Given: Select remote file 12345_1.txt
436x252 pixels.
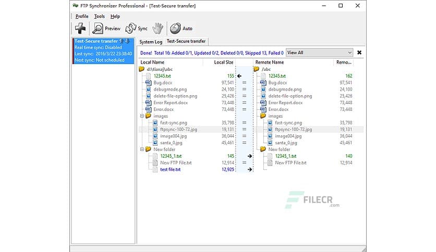Looking at the screenshot, I should click(286, 156).
